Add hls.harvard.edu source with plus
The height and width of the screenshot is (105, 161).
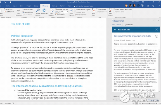tap(157, 30)
